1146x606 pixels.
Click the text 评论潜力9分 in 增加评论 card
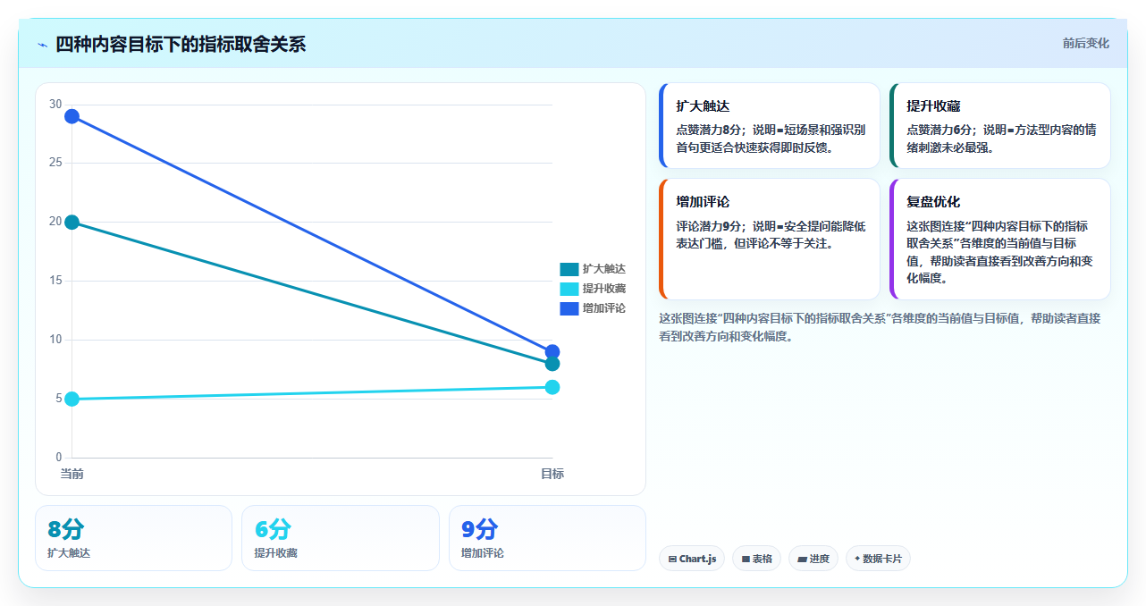[708, 226]
